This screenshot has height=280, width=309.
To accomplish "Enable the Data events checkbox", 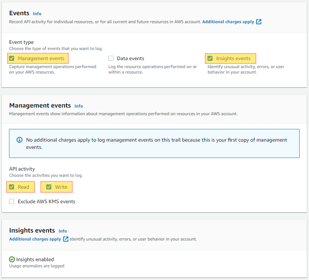I will pos(111,58).
